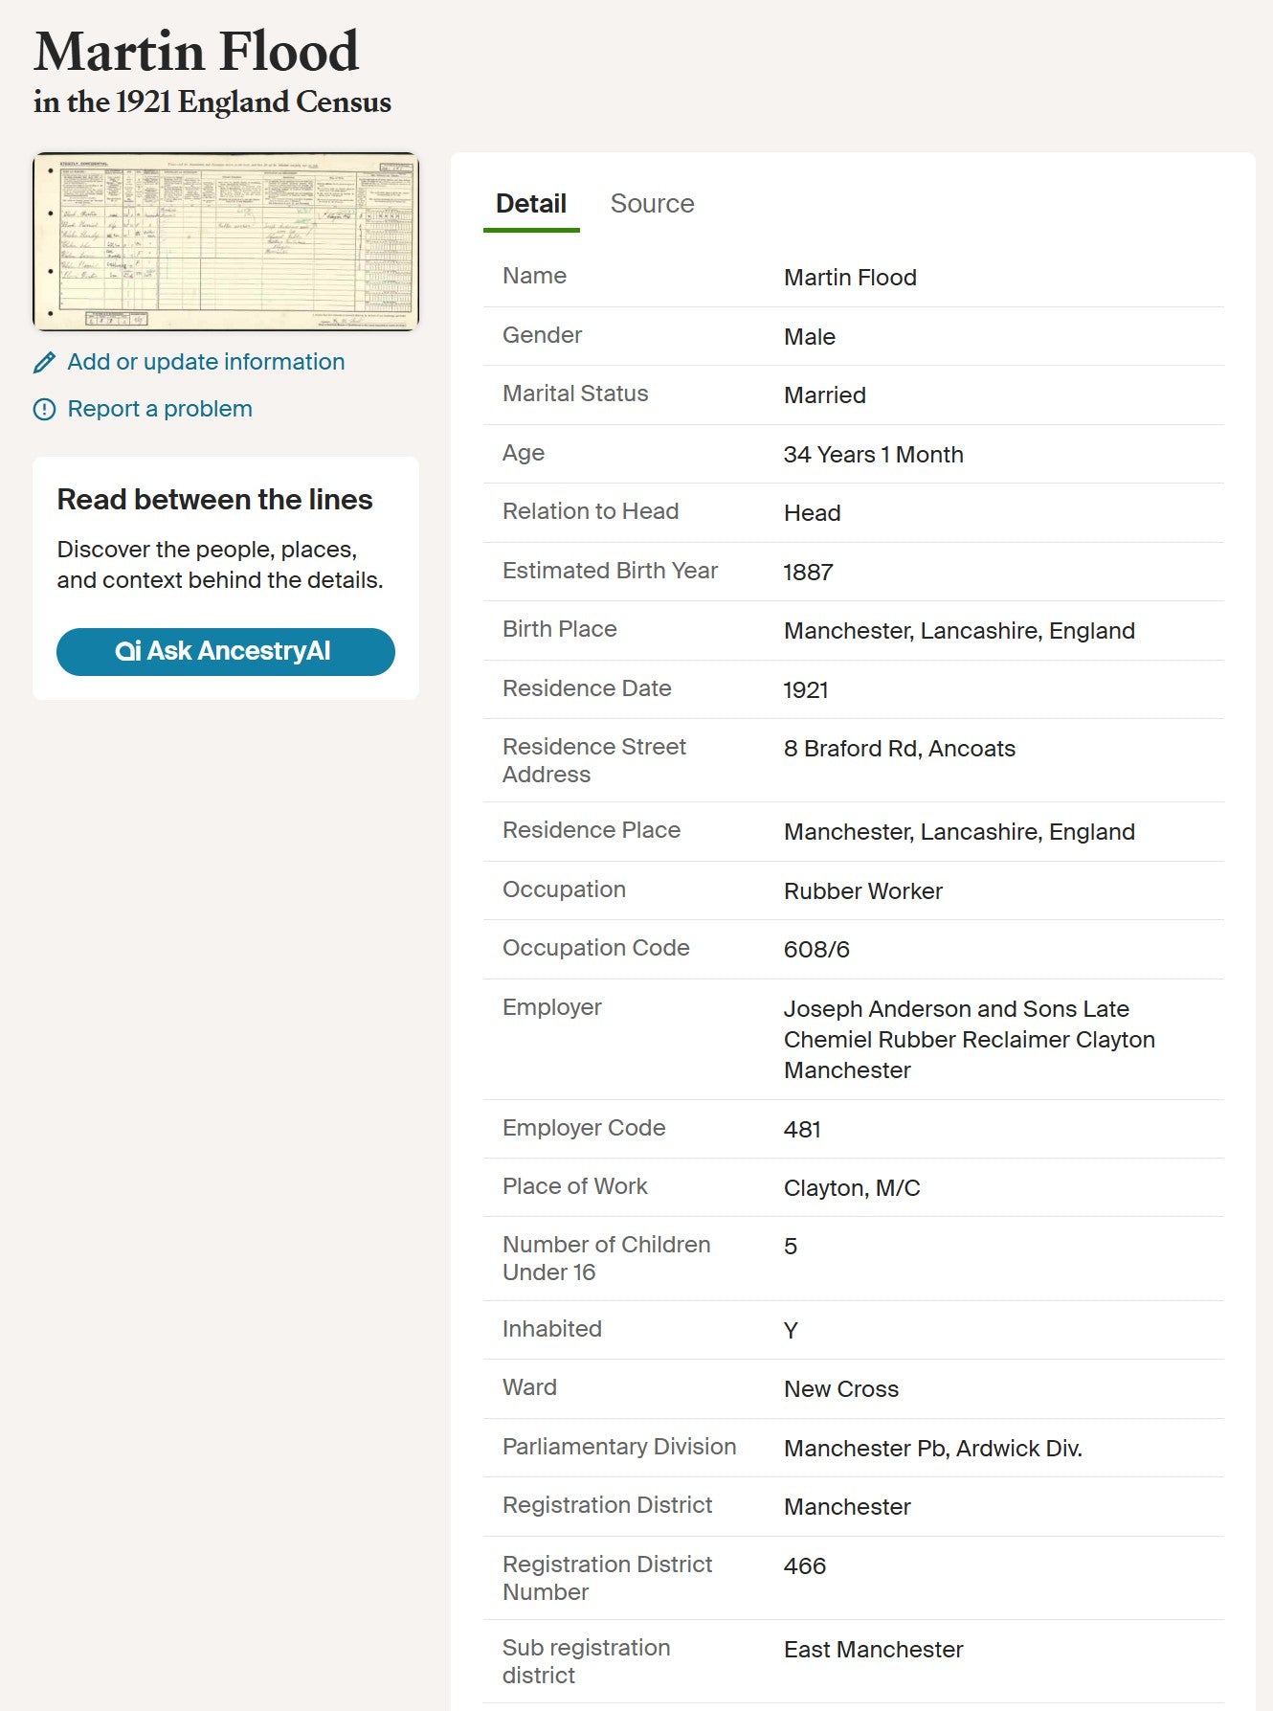
Task: Click the birth place Manchester, Lancashire, England
Action: 959,631
